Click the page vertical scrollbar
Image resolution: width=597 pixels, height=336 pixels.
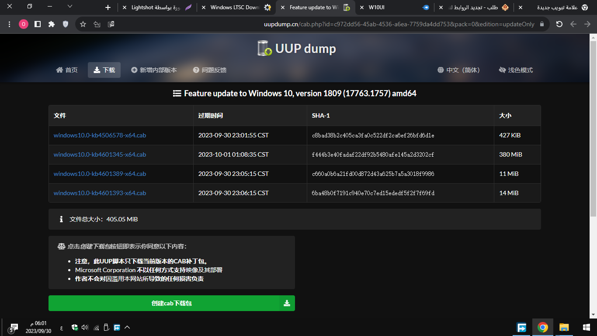[x=593, y=129]
